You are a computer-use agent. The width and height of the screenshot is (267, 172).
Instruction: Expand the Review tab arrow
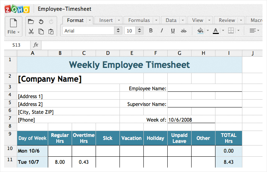click(x=241, y=20)
